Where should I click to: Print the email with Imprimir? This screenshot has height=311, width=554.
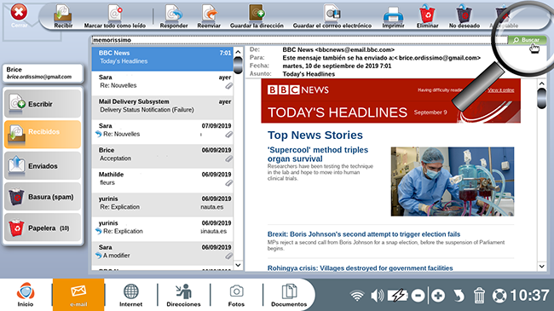click(393, 16)
